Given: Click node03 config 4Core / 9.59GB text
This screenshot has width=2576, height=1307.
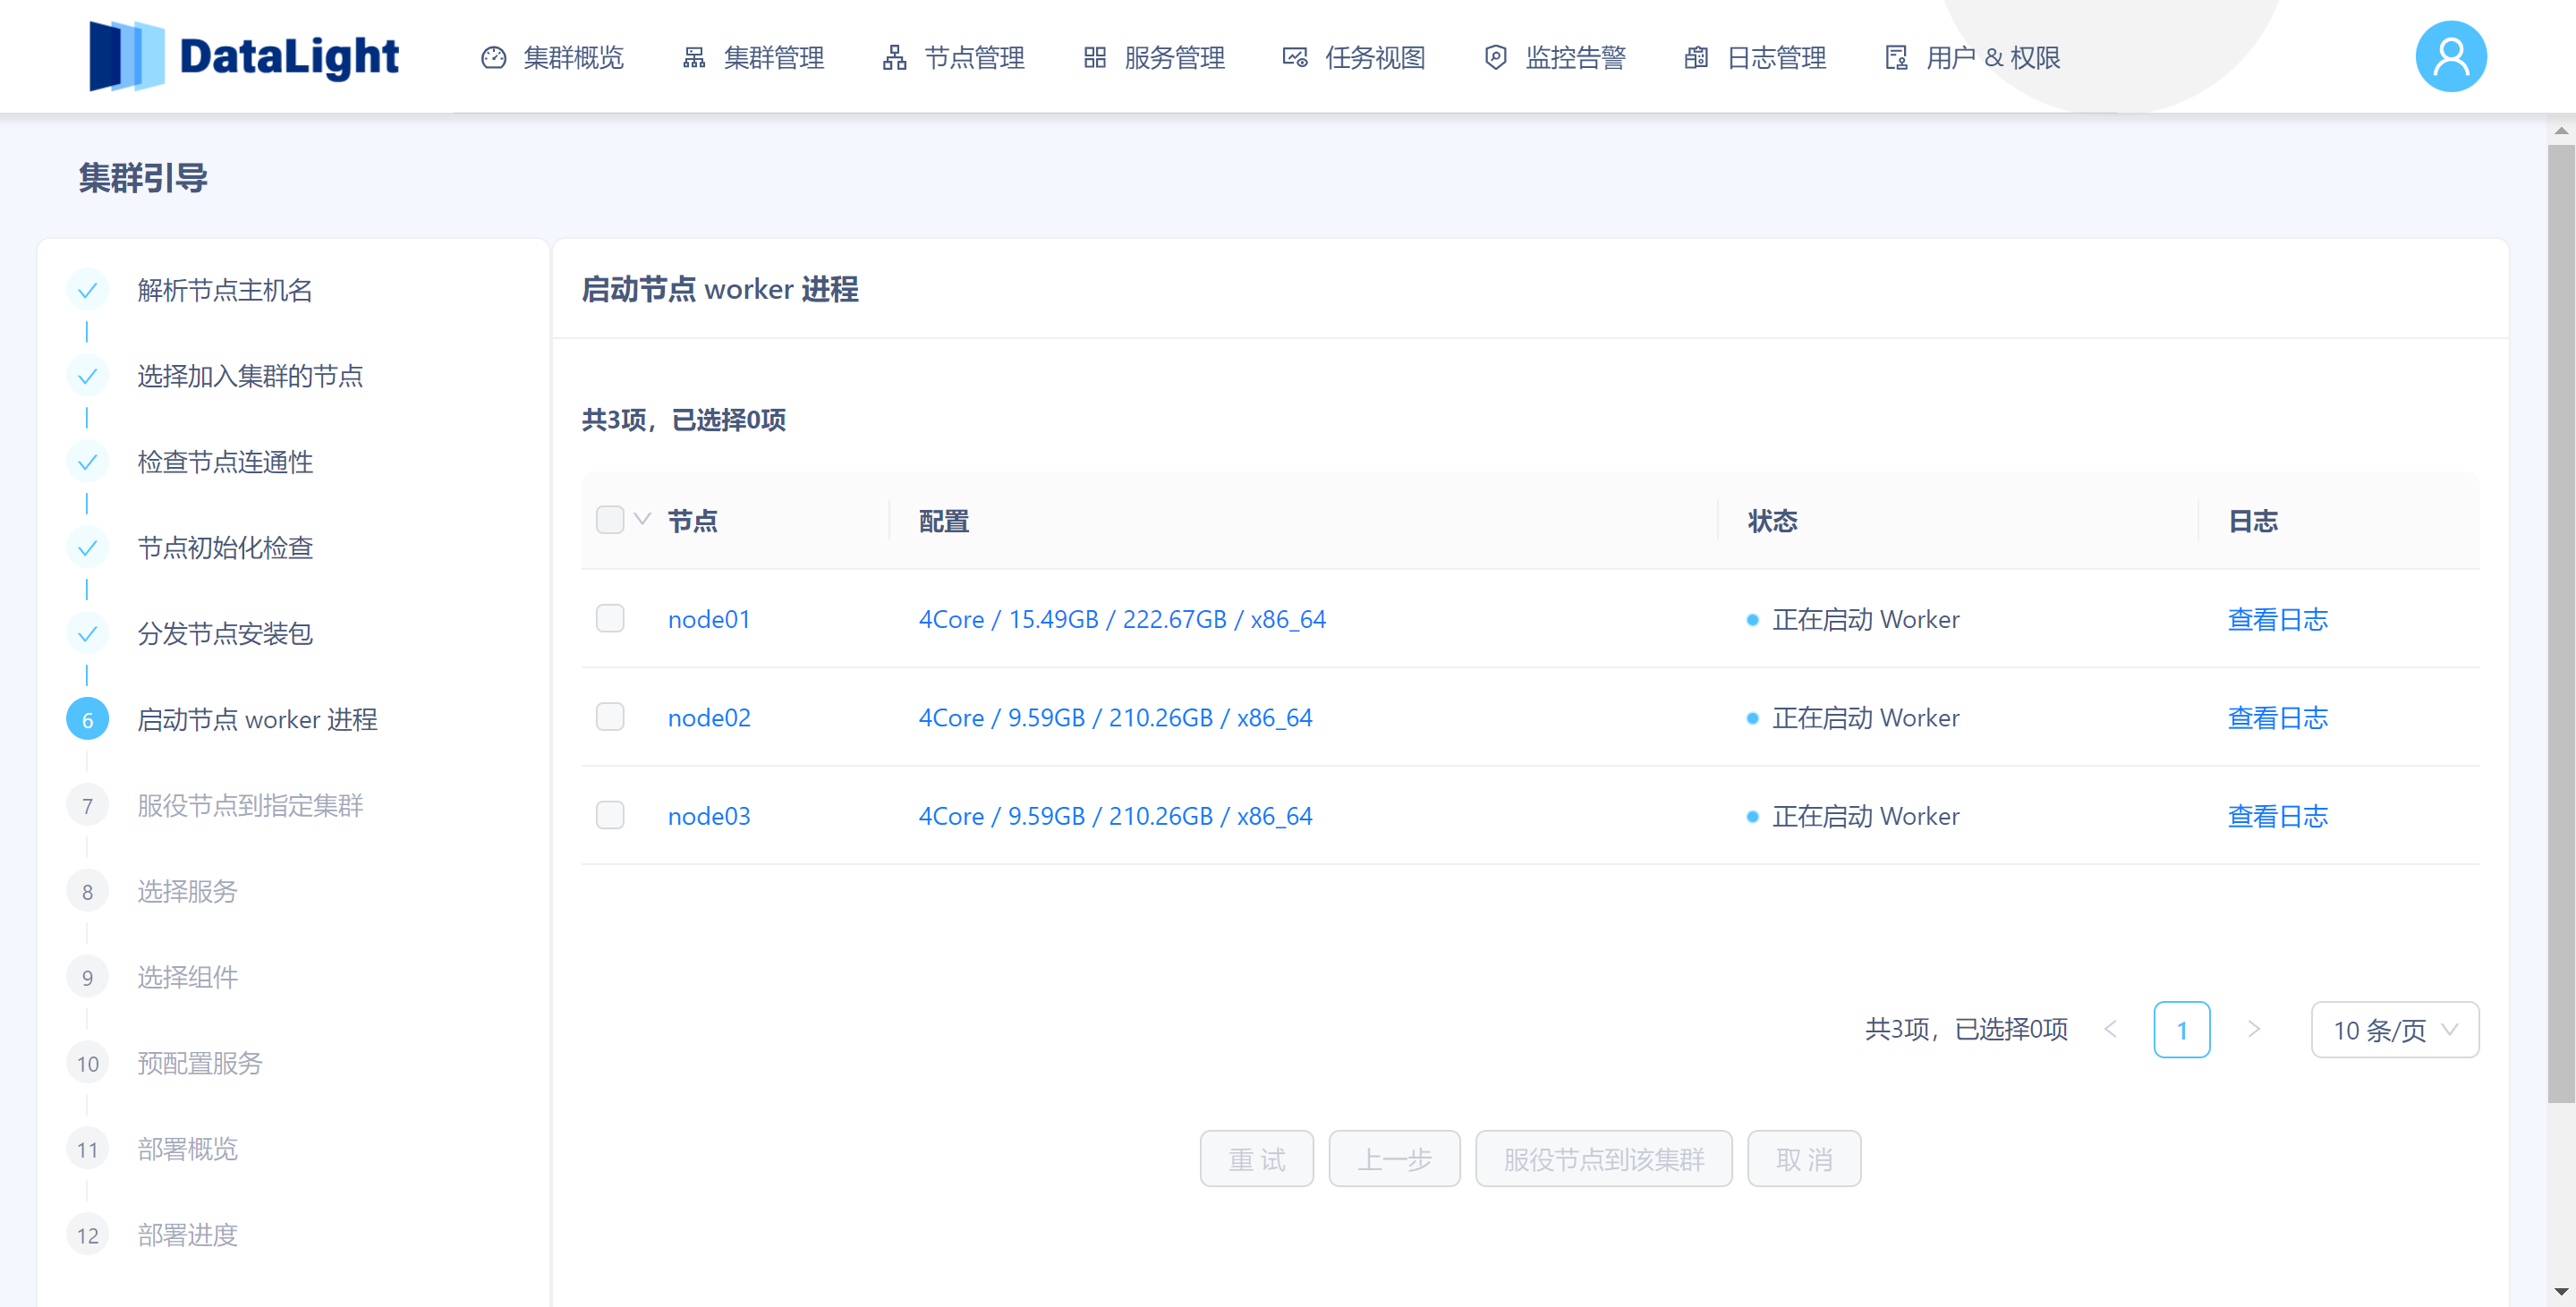Looking at the screenshot, I should [1115, 817].
